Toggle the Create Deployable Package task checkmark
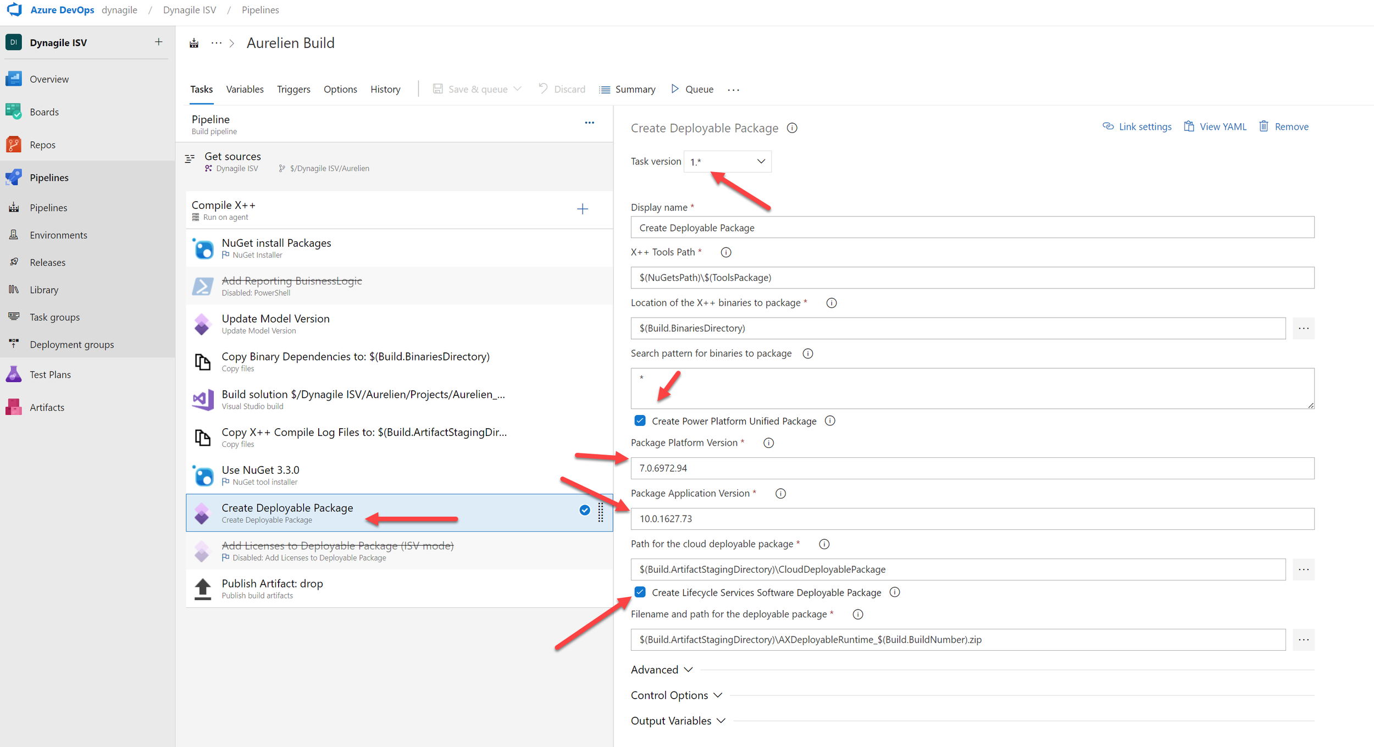Screen dimensions: 1374x747 click(585, 510)
